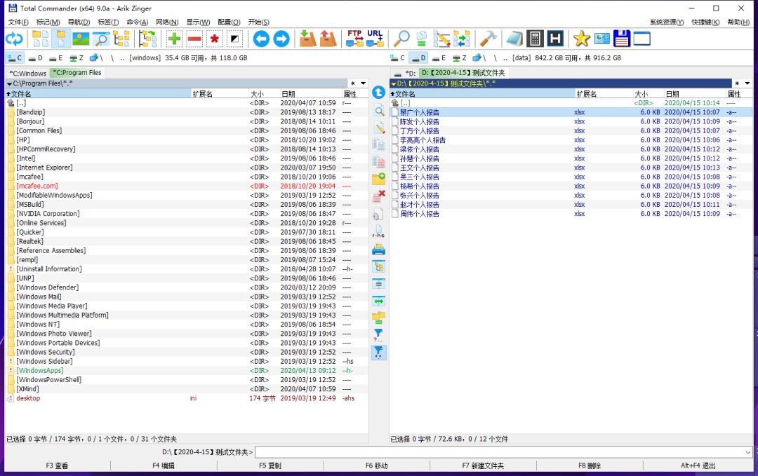
Task: Open search files magnifier icon
Action: coord(401,39)
